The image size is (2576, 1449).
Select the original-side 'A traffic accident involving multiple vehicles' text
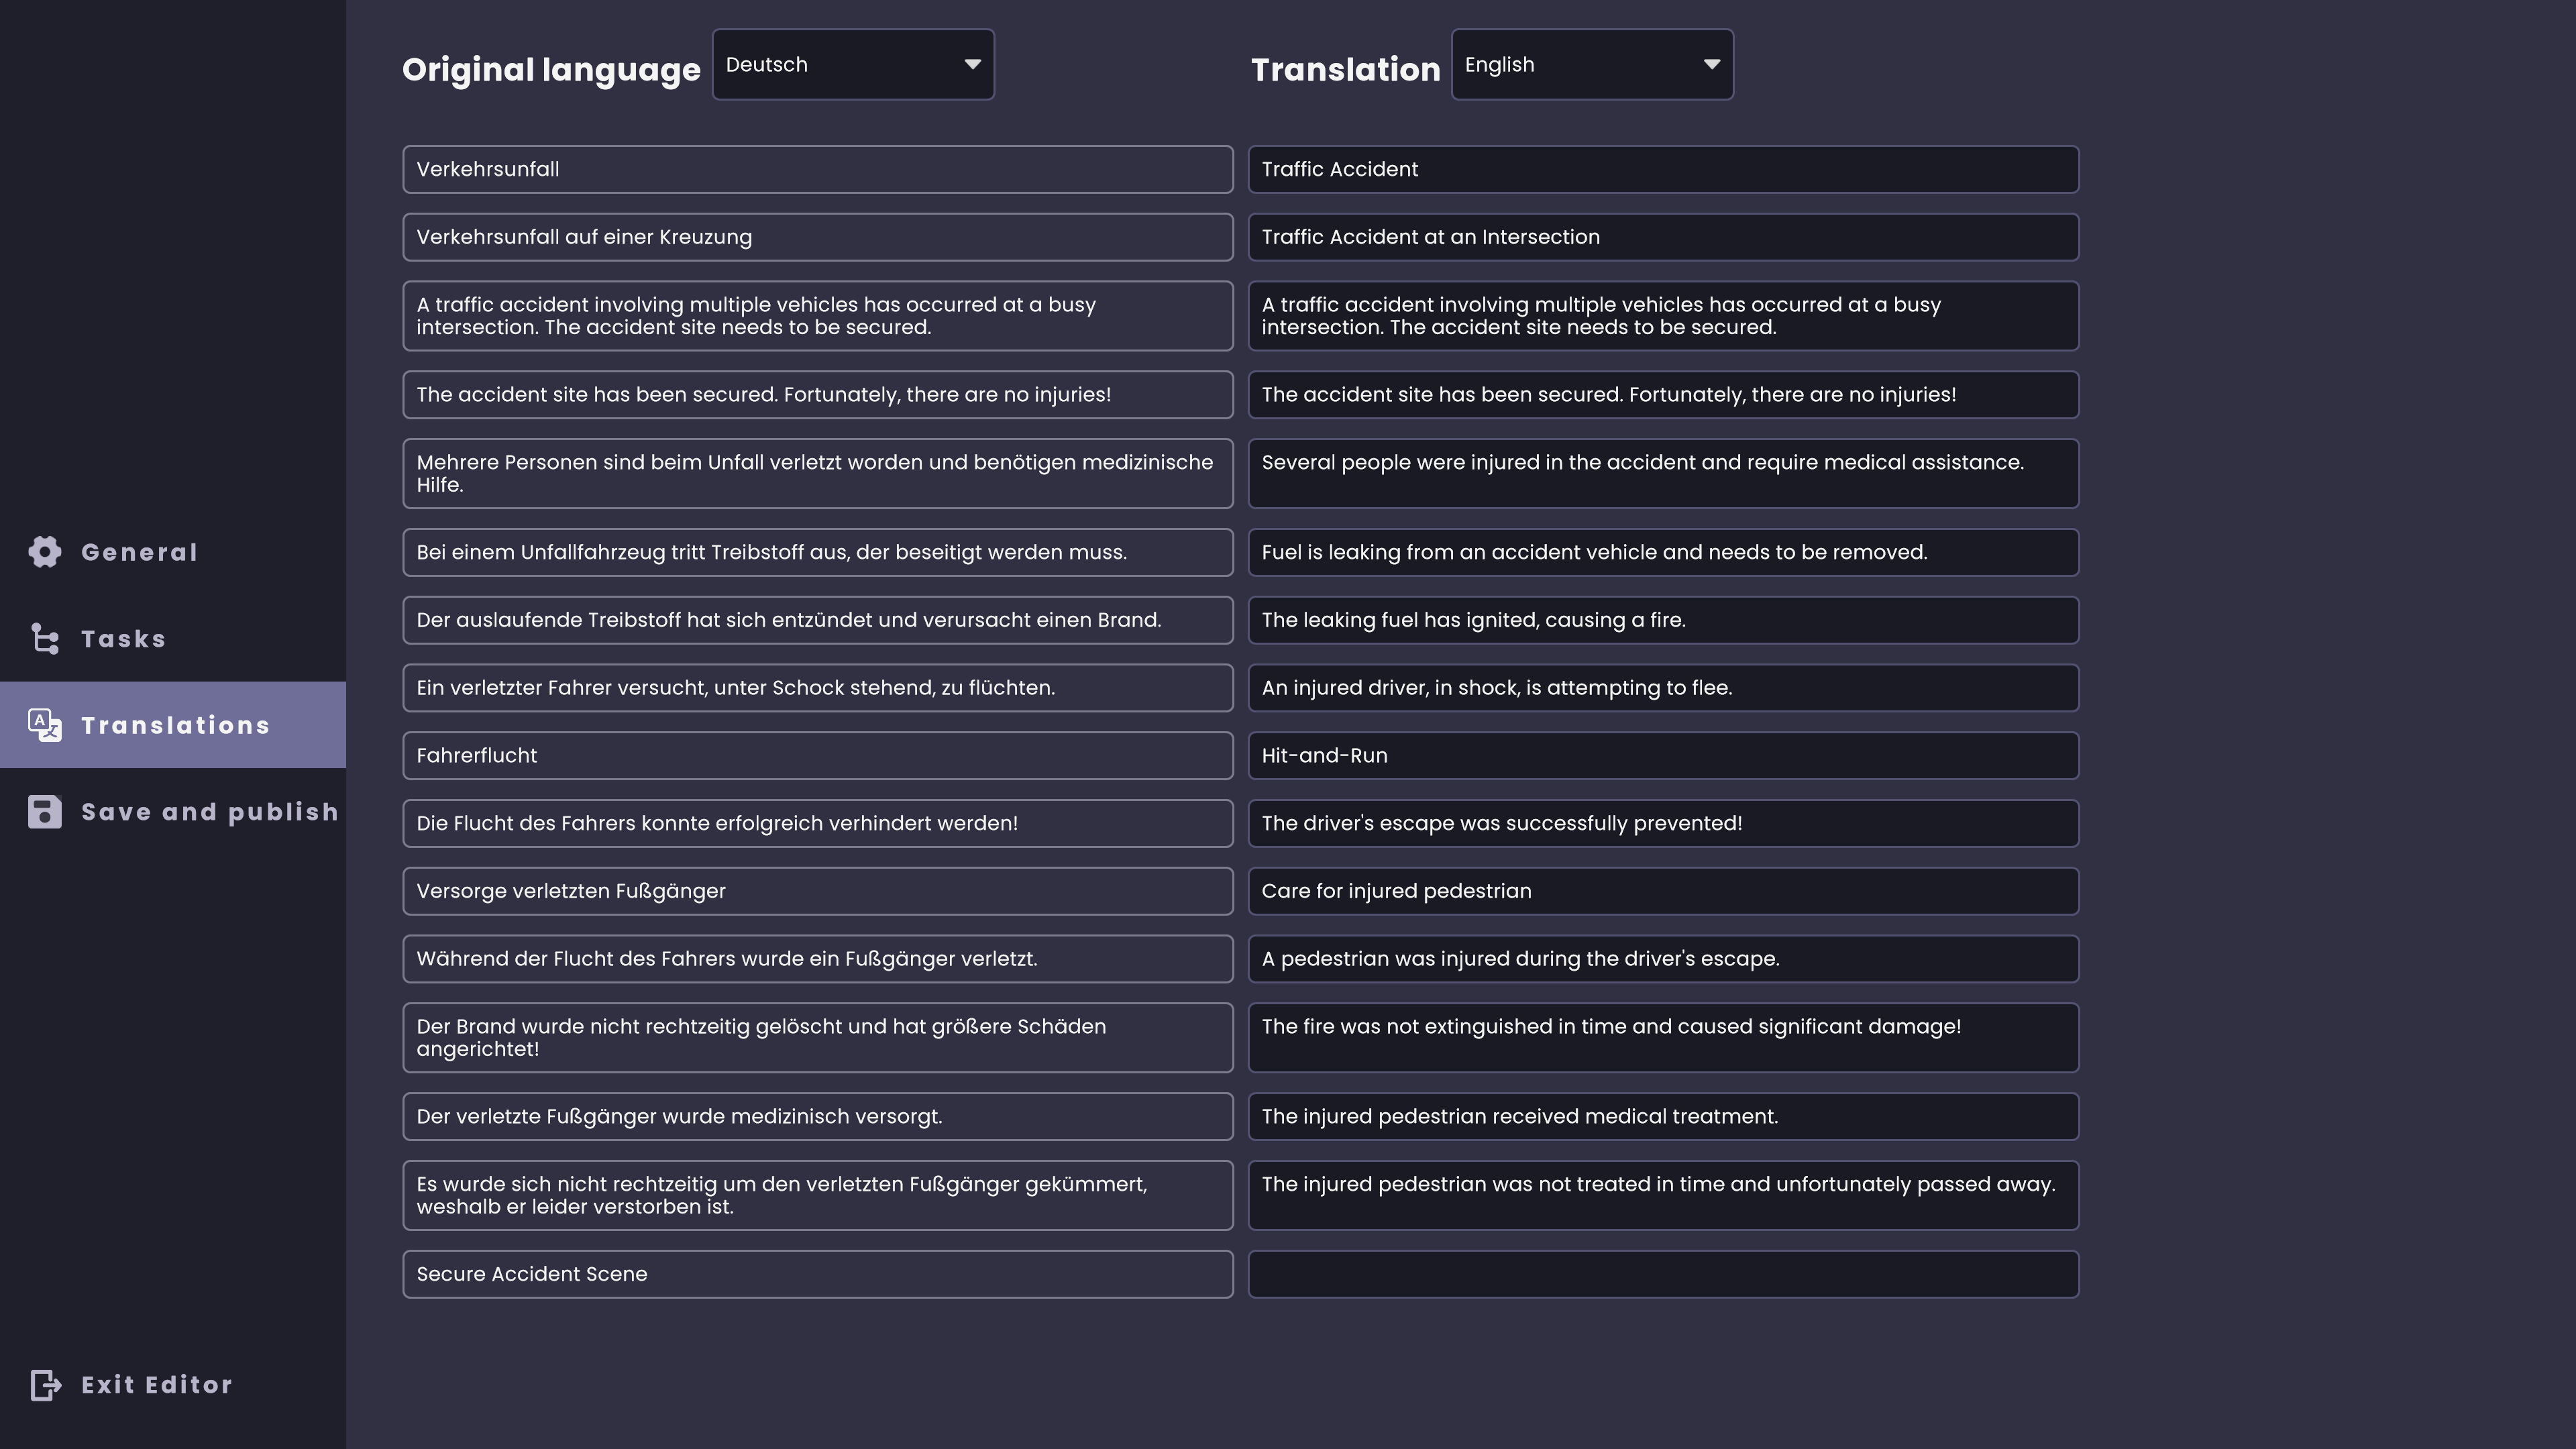click(818, 316)
